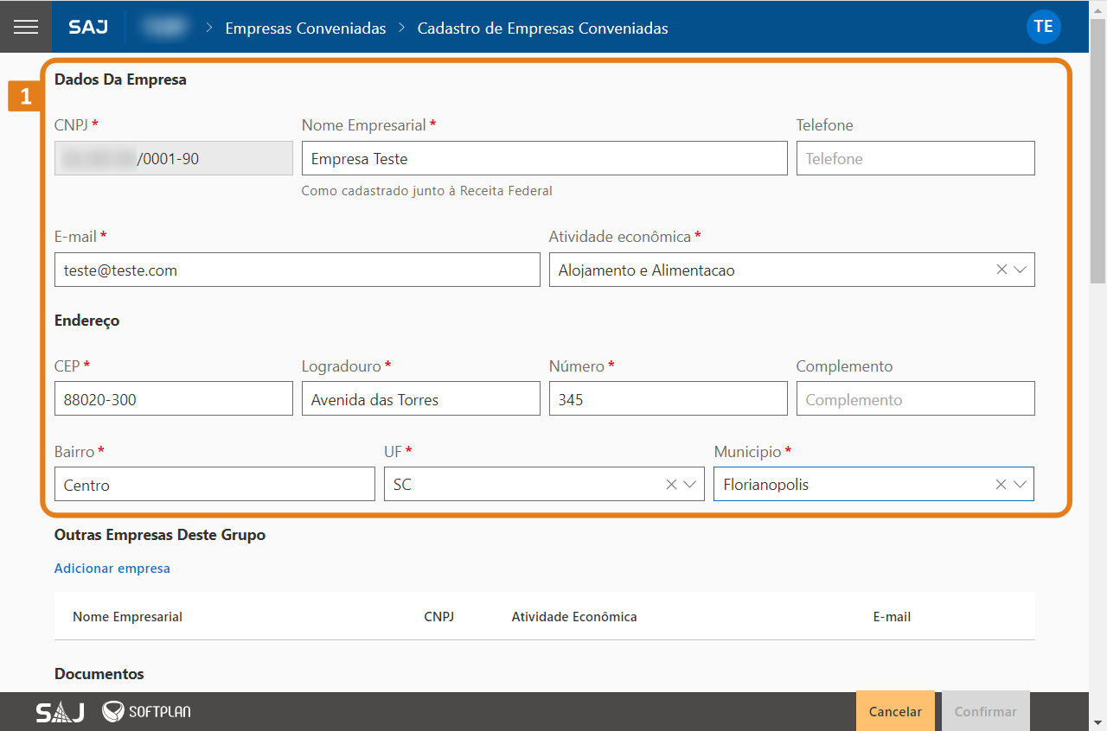Click the E-mail table column header
The width and height of the screenshot is (1107, 731).
pos(892,616)
